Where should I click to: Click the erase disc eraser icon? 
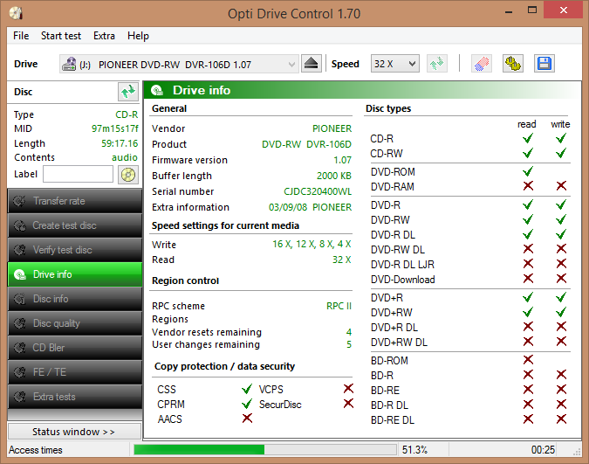pos(481,64)
